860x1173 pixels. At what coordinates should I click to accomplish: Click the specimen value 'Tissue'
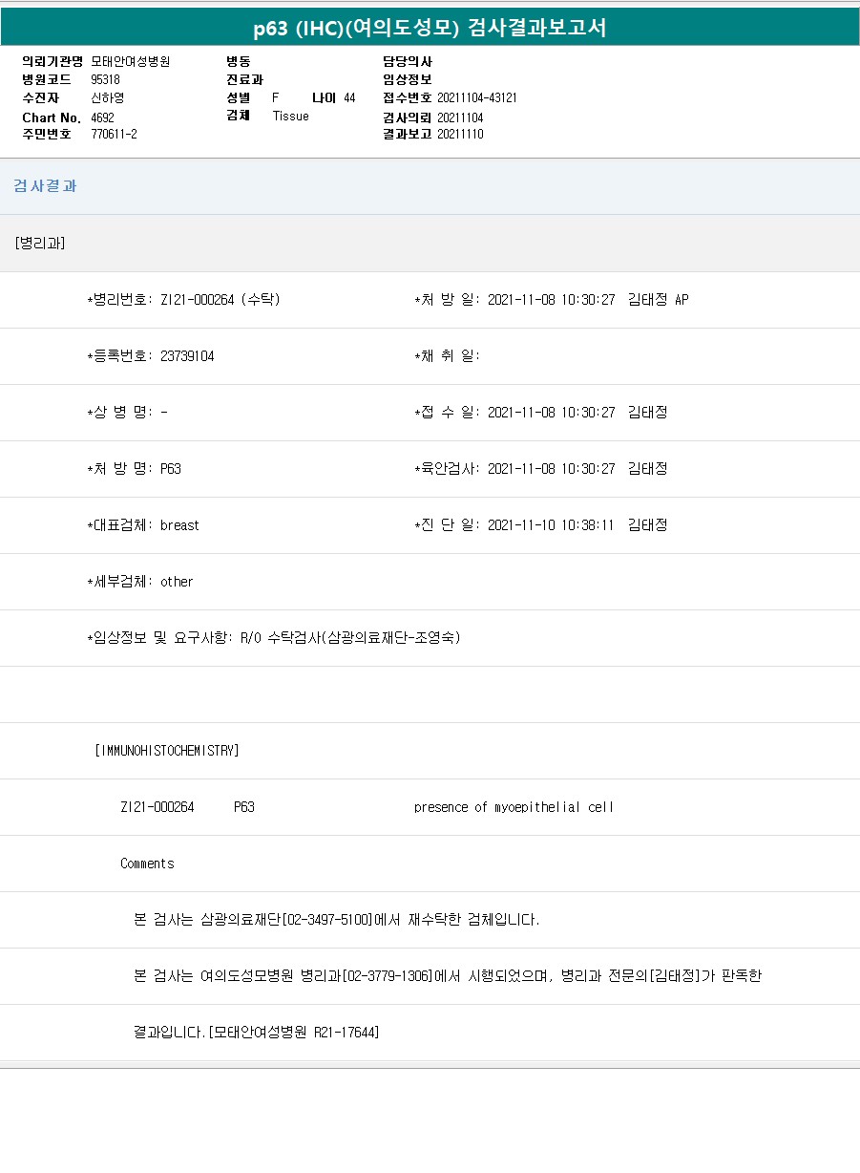(x=290, y=116)
